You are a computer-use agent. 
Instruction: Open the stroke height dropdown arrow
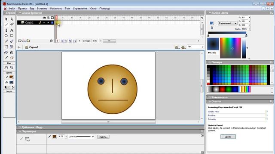coord(66,136)
